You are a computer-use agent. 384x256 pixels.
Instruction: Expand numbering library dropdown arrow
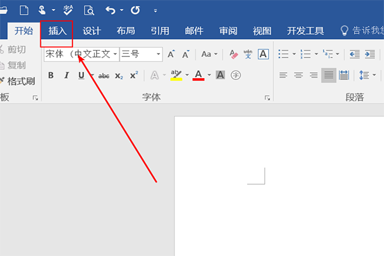point(316,54)
